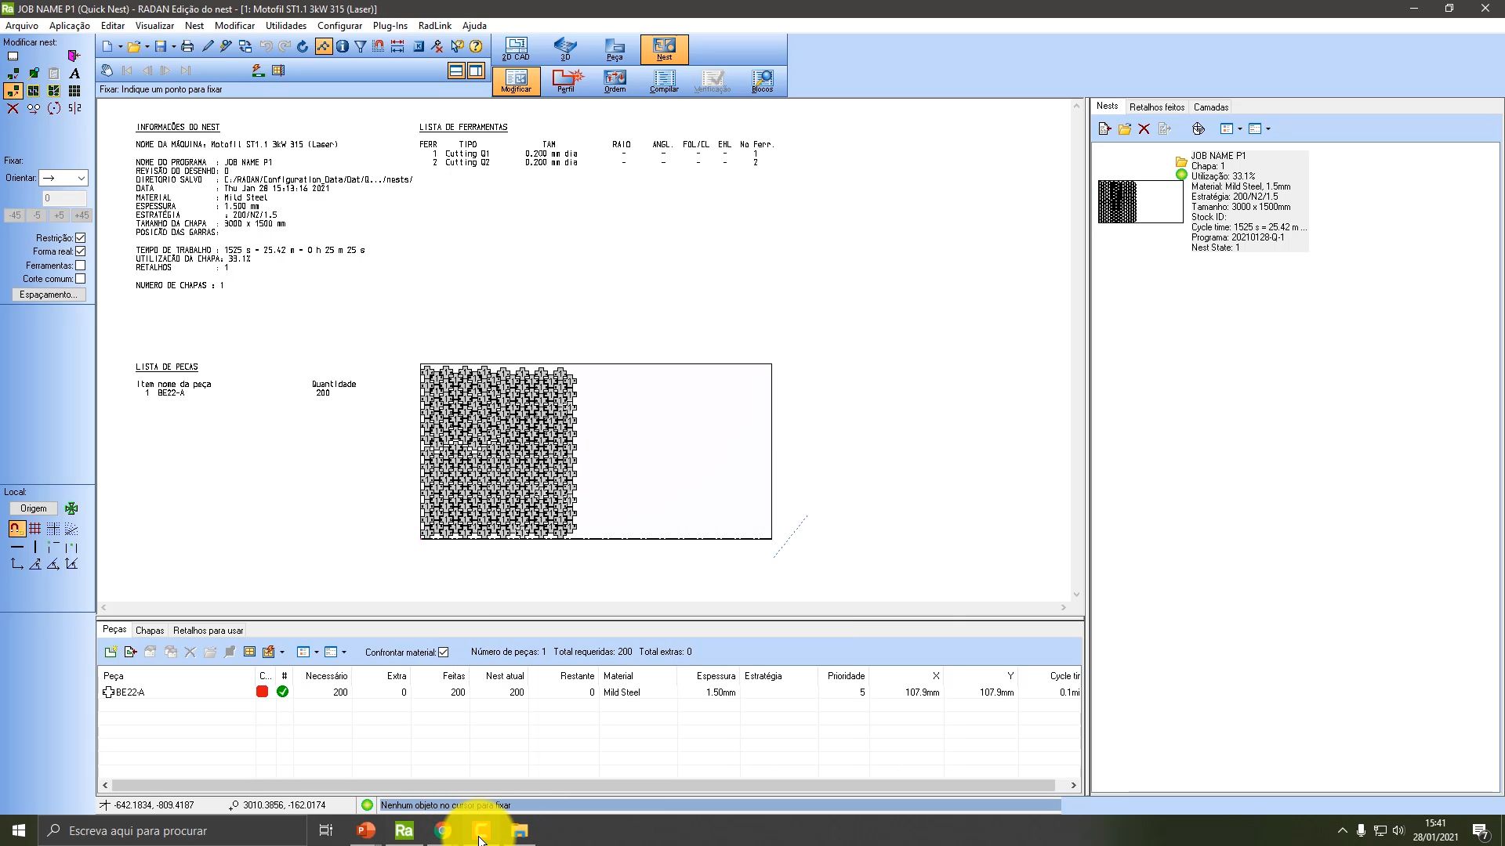
Task: Open the Modificar menu
Action: tap(234, 25)
